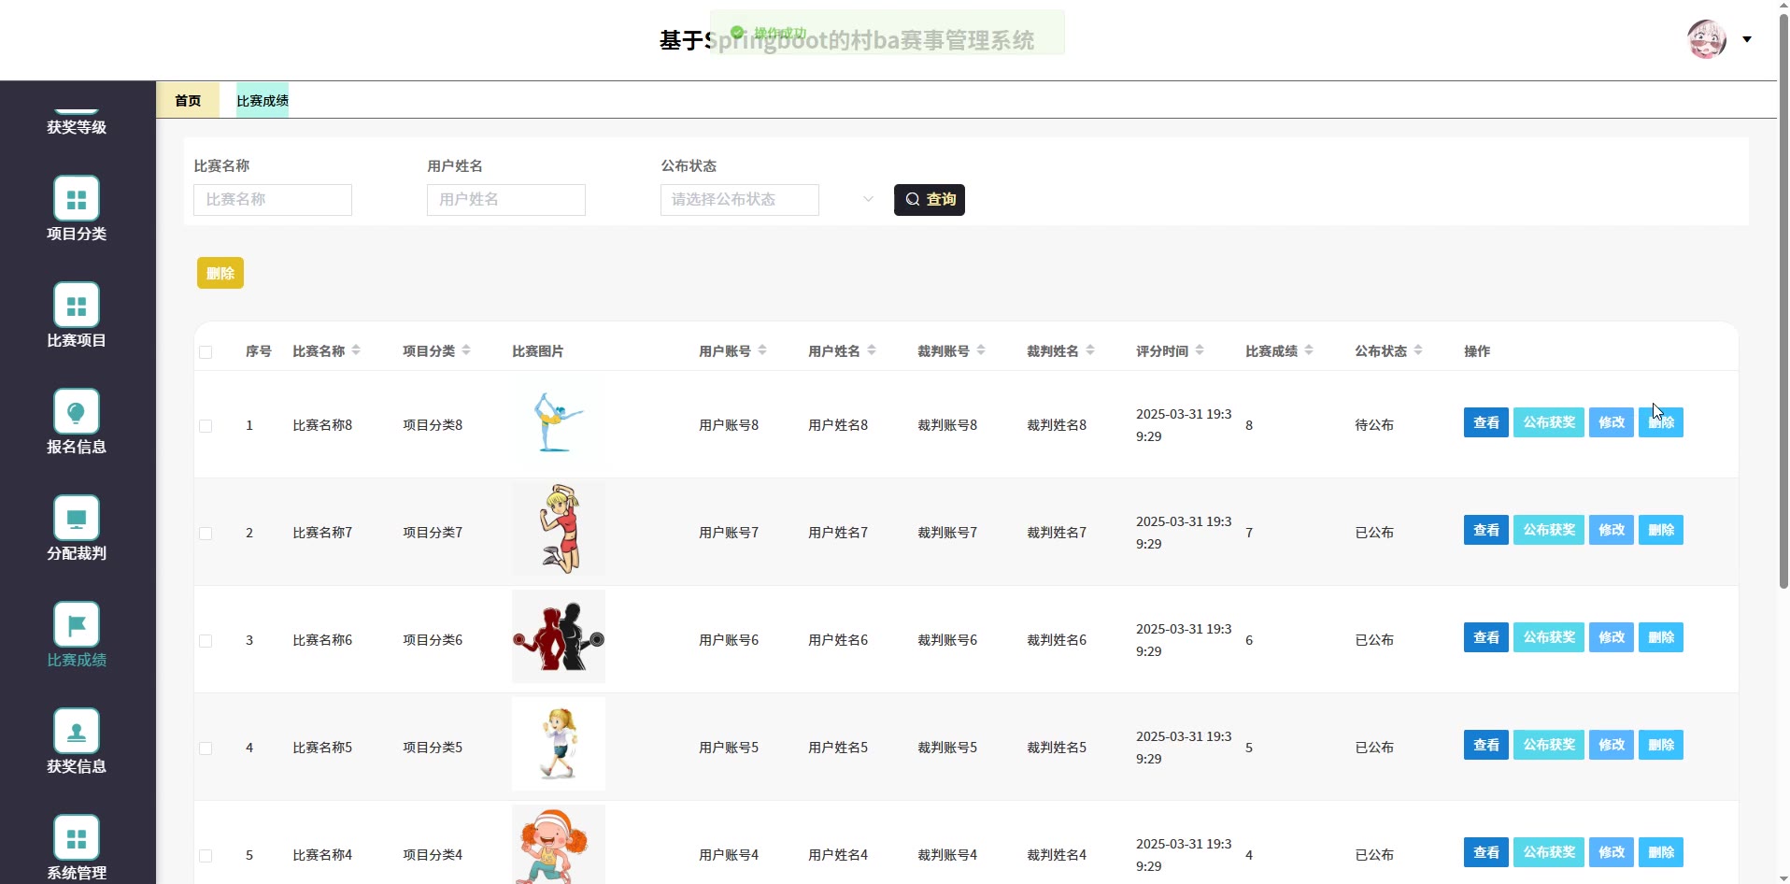1790x884 pixels.
Task: Toggle the select-all checkbox in table header
Action: (x=206, y=352)
